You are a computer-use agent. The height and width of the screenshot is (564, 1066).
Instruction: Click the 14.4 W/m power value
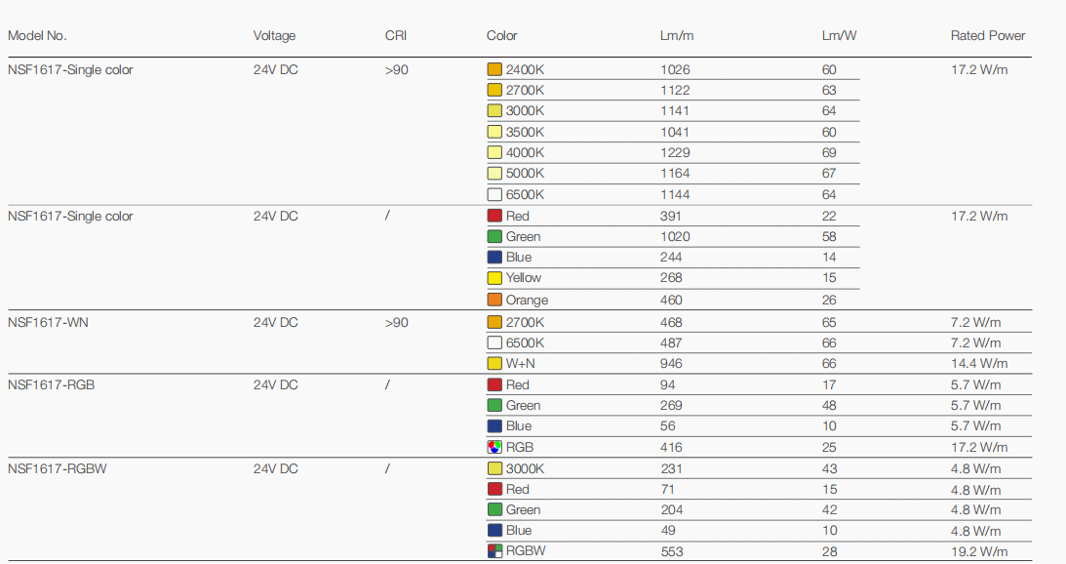tap(979, 363)
